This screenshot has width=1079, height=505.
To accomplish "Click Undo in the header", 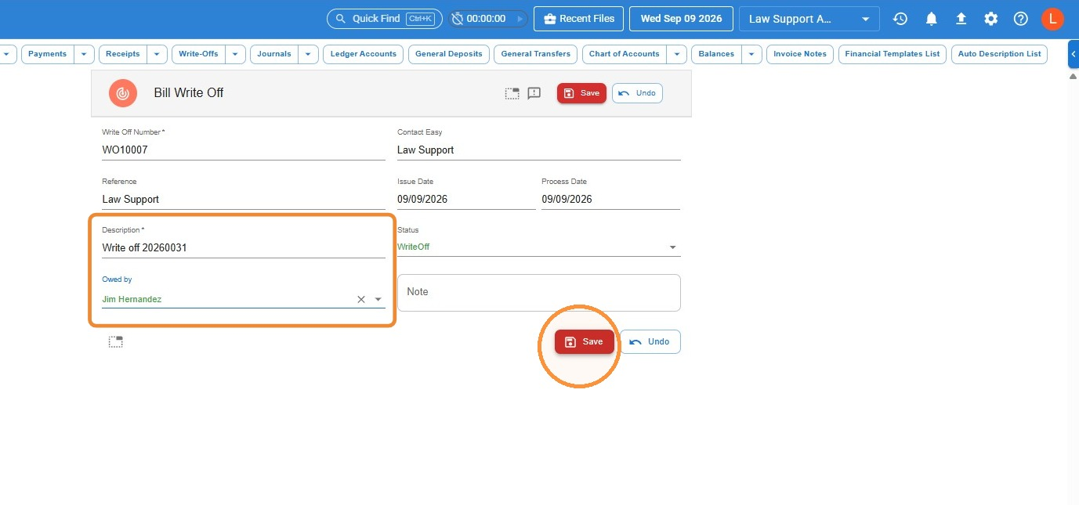I will click(x=637, y=93).
